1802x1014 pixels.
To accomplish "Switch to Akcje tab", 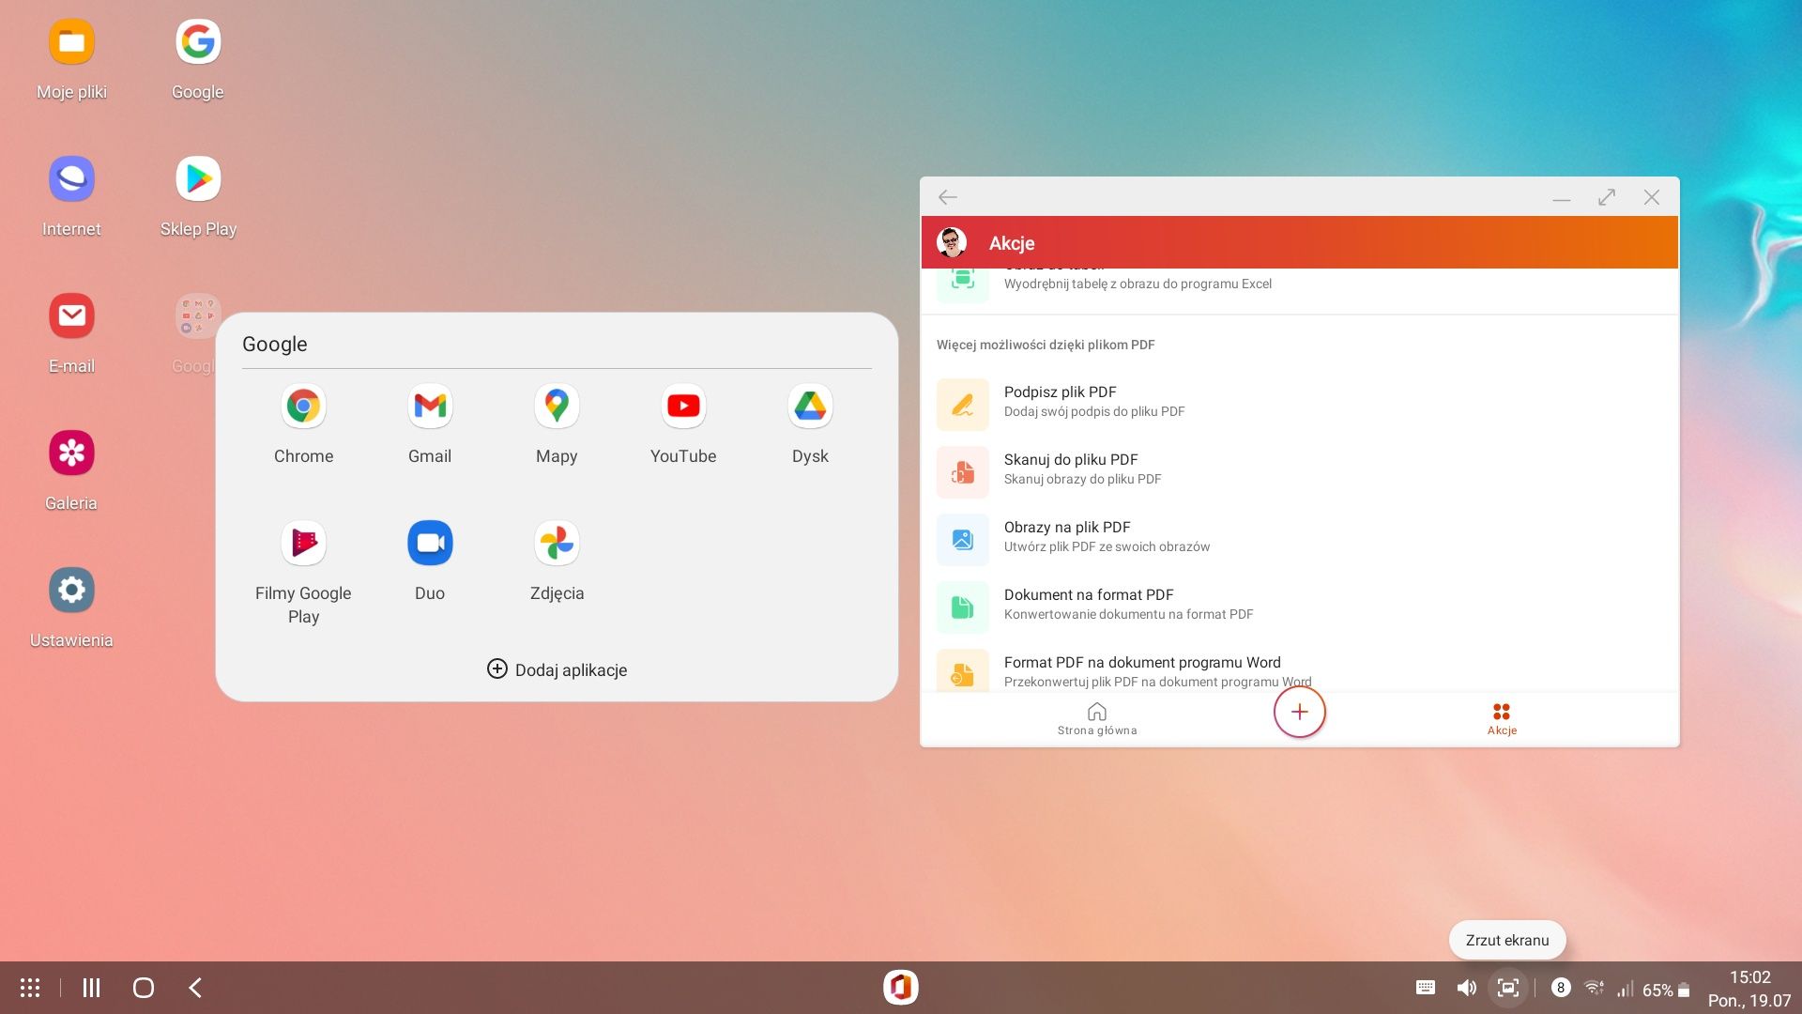I will (x=1502, y=719).
